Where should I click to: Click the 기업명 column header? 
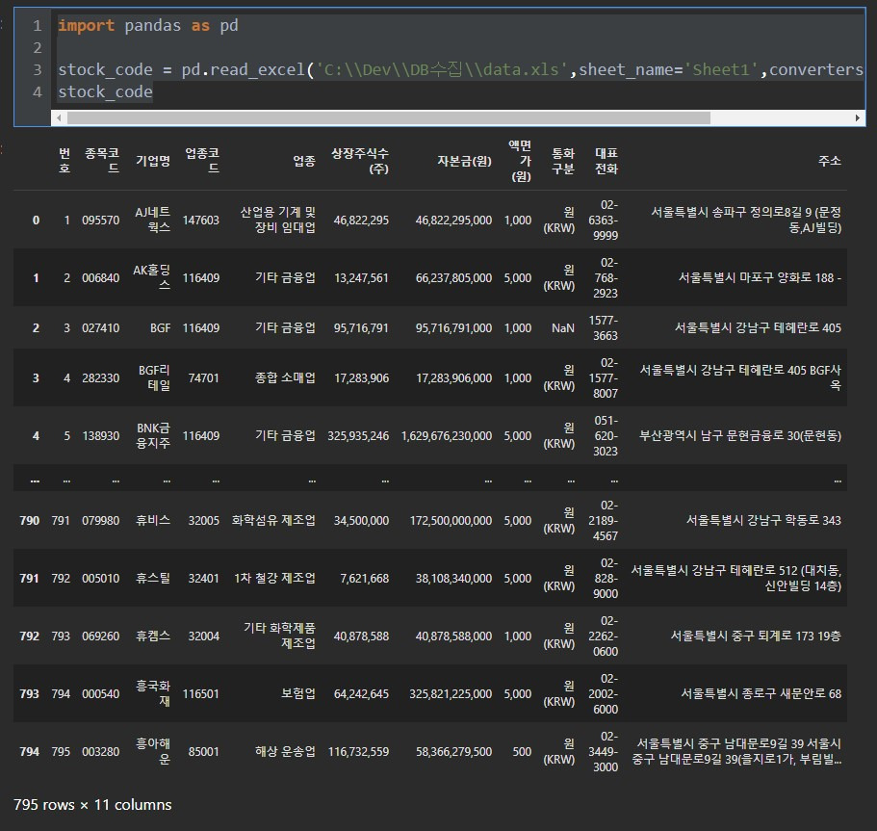point(153,161)
